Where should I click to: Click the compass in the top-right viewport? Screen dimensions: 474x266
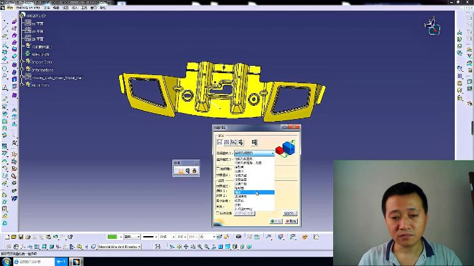pyautogui.click(x=432, y=27)
